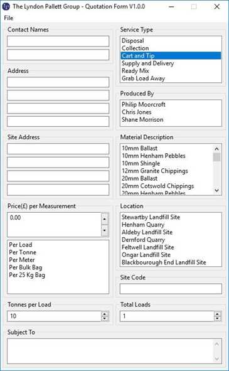Increment Total Loads up arrow
The height and width of the screenshot is (371, 229).
[217, 314]
